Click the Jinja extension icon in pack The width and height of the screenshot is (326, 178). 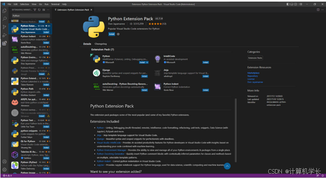[158, 73]
